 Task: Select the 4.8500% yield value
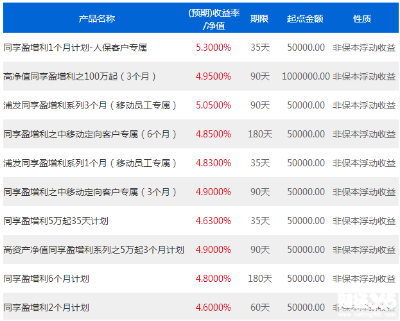(213, 134)
